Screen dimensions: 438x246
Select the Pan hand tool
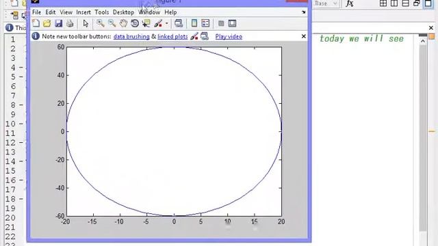tap(123, 23)
